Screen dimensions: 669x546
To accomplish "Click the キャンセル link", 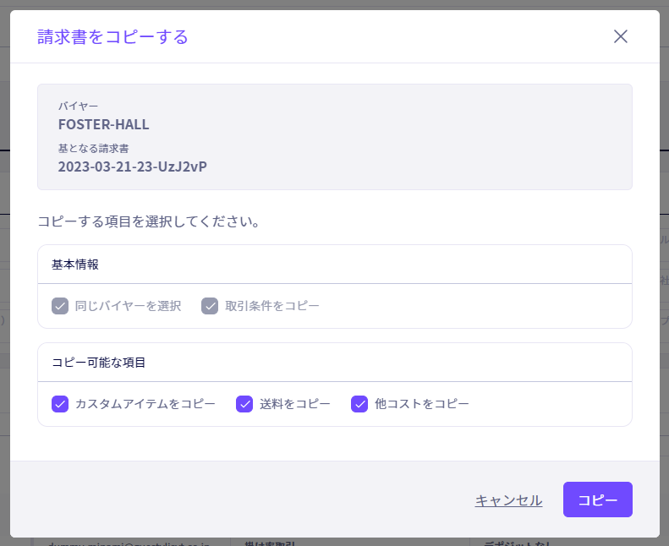I will tap(508, 500).
